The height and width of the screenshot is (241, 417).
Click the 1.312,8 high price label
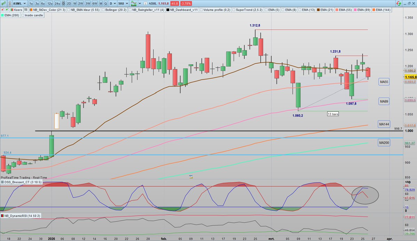[x=255, y=25]
